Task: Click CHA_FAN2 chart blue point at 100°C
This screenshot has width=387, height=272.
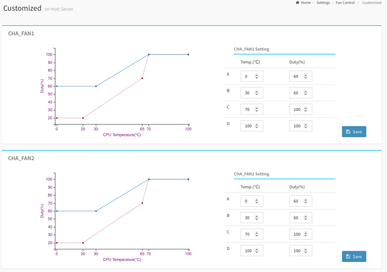Action: pos(188,180)
